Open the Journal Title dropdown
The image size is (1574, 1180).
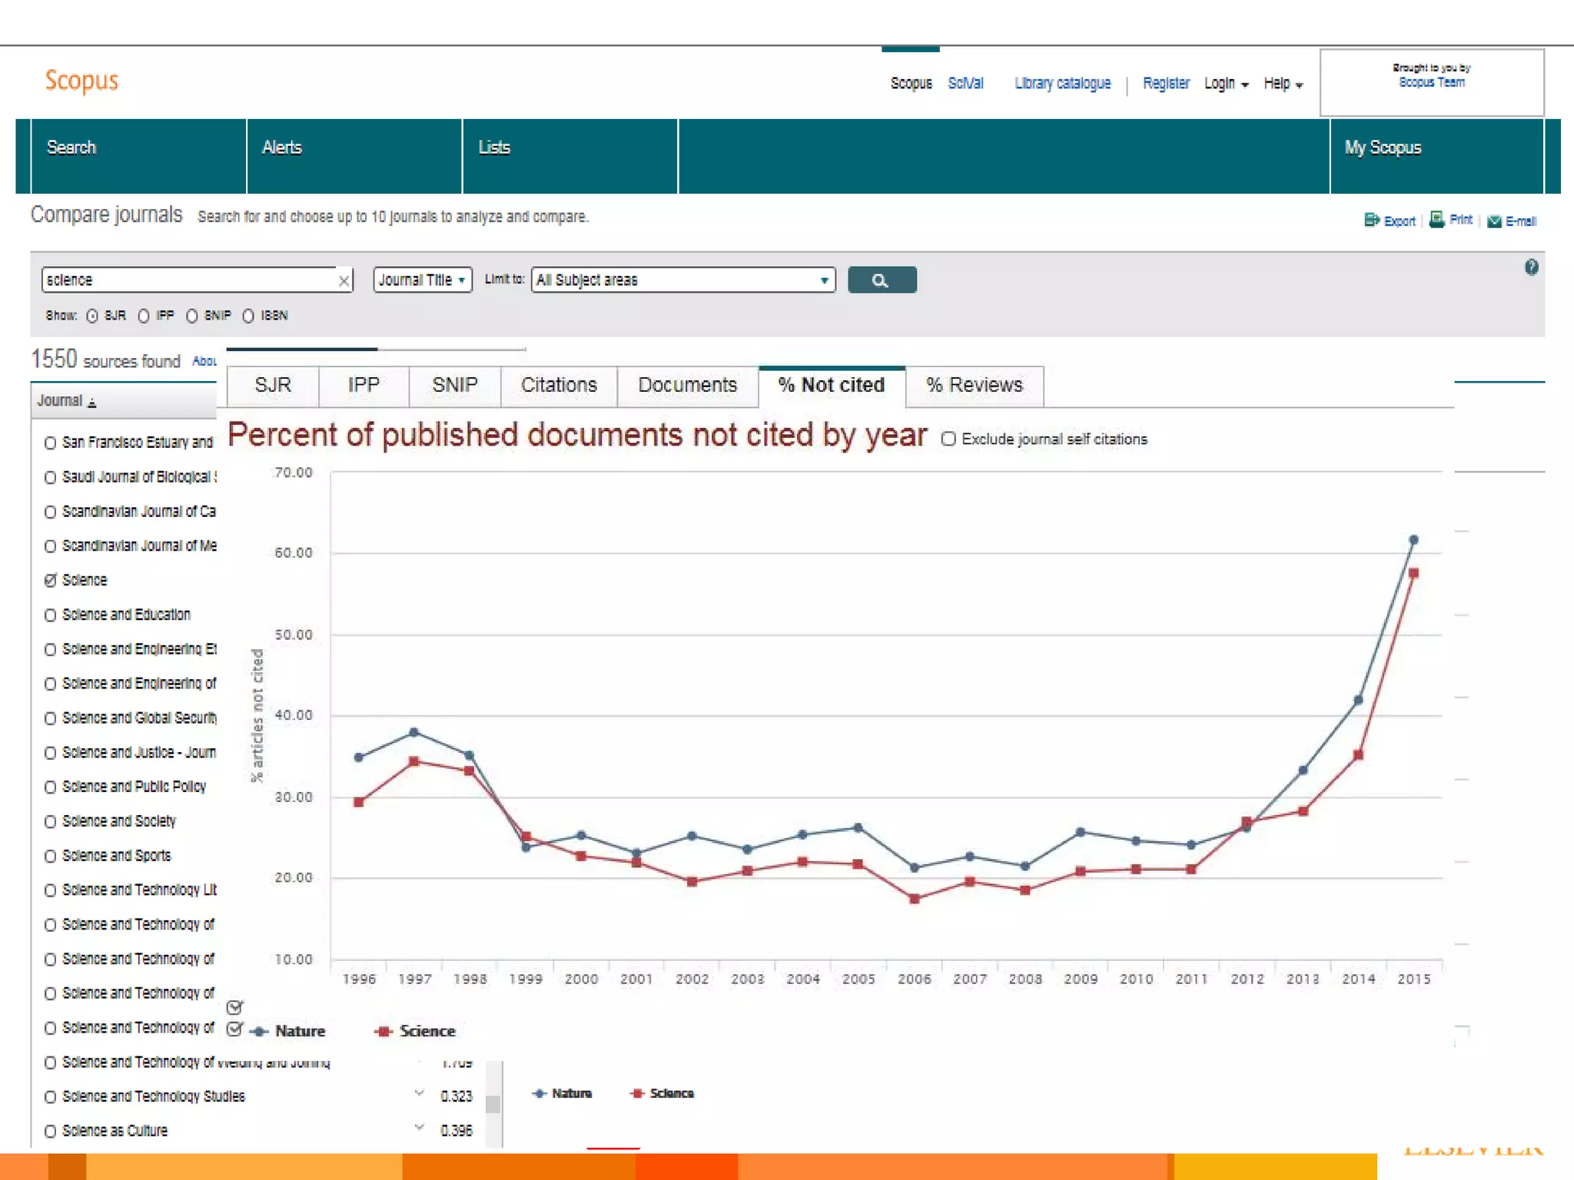422,280
